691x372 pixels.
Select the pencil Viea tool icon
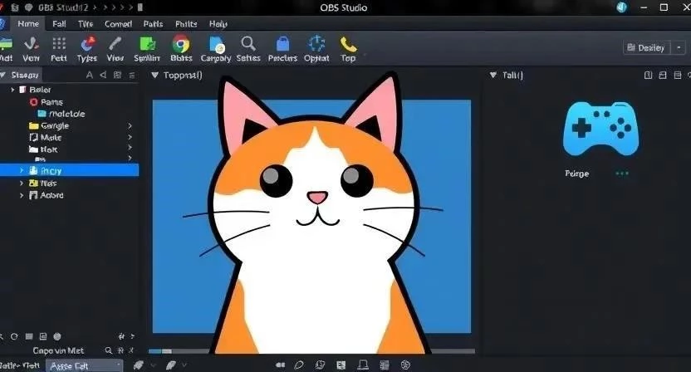[115, 45]
